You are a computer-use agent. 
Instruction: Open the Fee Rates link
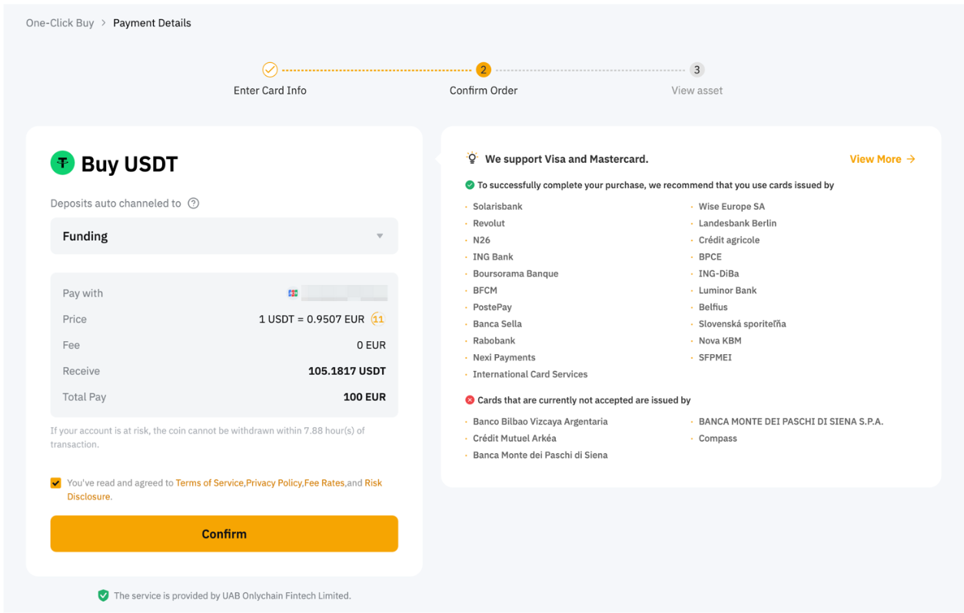[x=324, y=483]
